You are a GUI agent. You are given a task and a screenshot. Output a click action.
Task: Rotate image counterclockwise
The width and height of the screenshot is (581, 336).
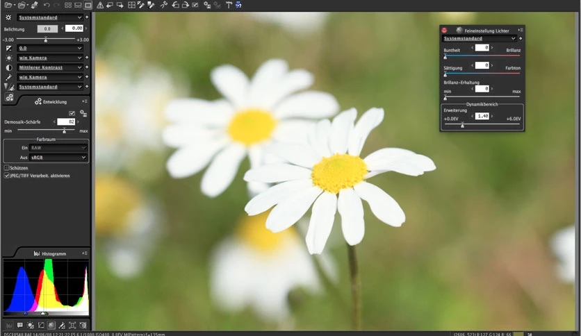coord(175,5)
